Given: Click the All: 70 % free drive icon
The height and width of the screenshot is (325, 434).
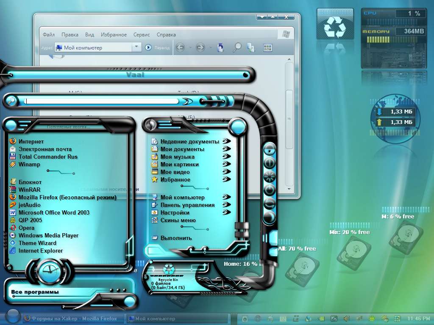Looking at the screenshot, I should 303,270.
